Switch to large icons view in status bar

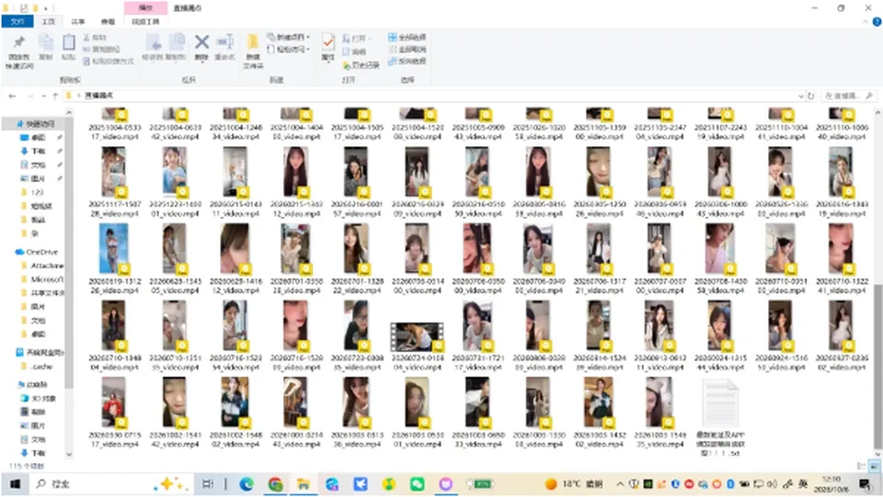(874, 466)
